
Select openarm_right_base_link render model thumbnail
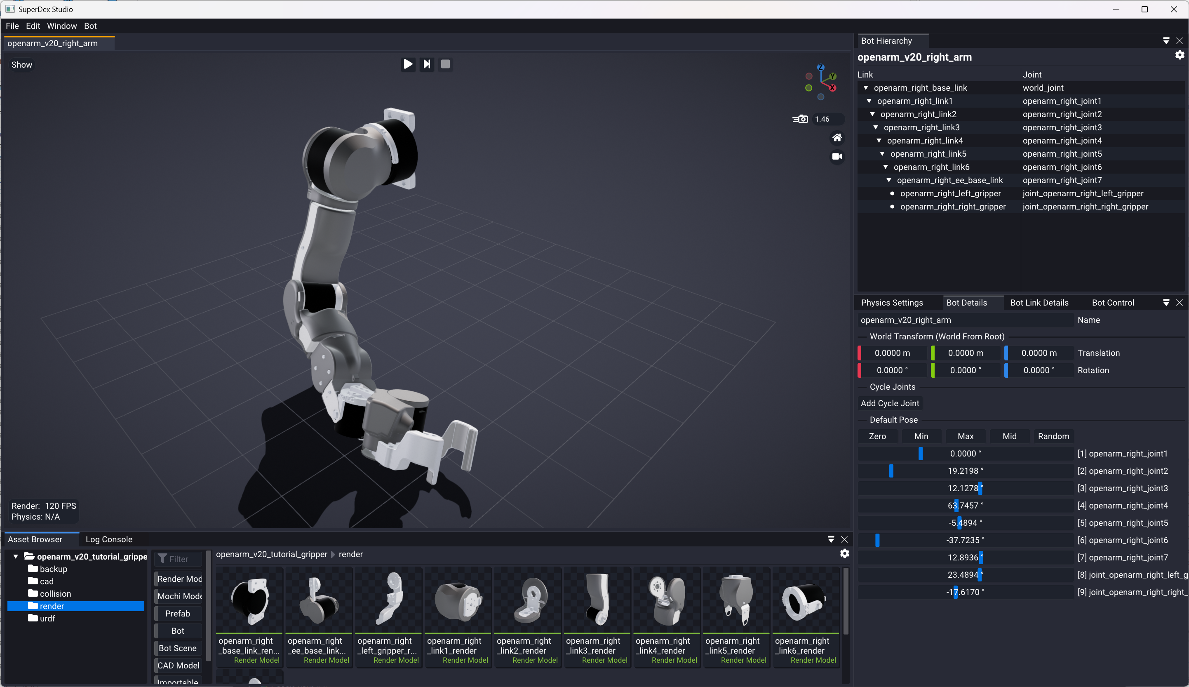click(249, 617)
